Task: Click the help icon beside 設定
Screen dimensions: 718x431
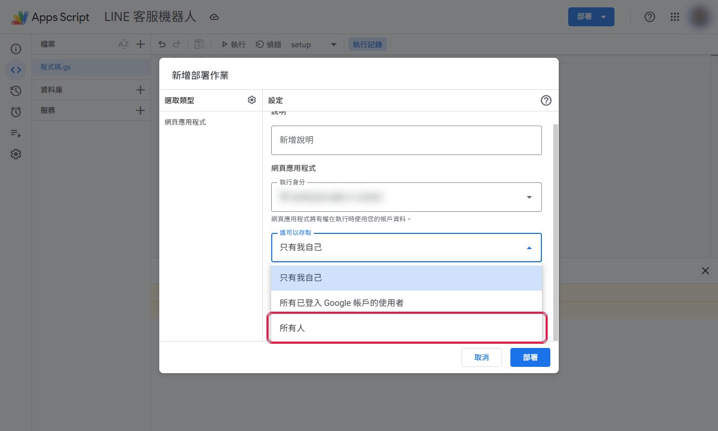Action: 546,100
